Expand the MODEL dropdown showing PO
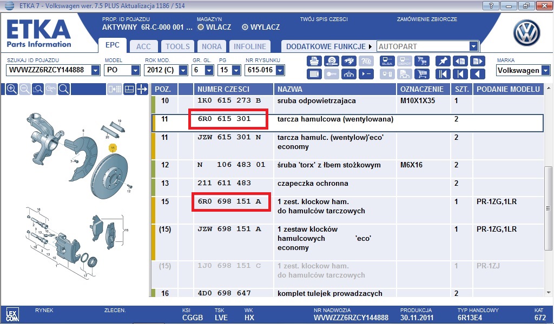This screenshot has width=554, height=324. (136, 70)
